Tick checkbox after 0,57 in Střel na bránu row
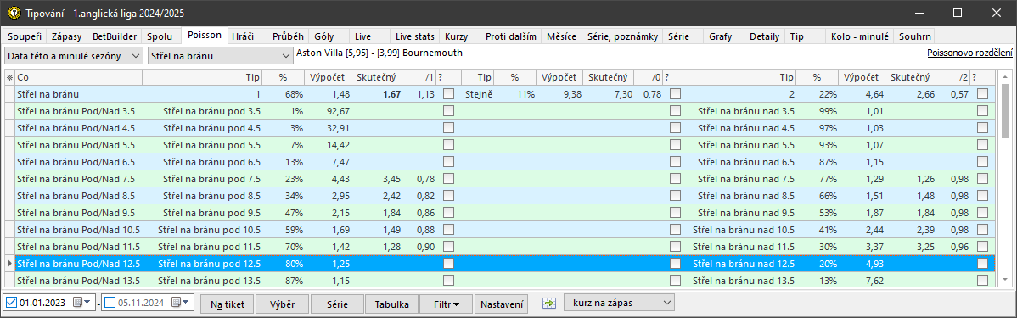Screen dimensions: 1017x318 coord(983,95)
